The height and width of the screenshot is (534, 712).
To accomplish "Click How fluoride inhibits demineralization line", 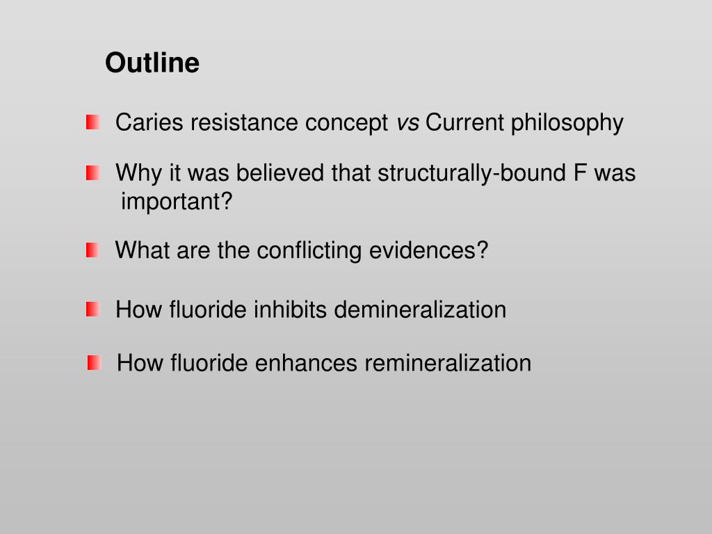I will pos(311,310).
